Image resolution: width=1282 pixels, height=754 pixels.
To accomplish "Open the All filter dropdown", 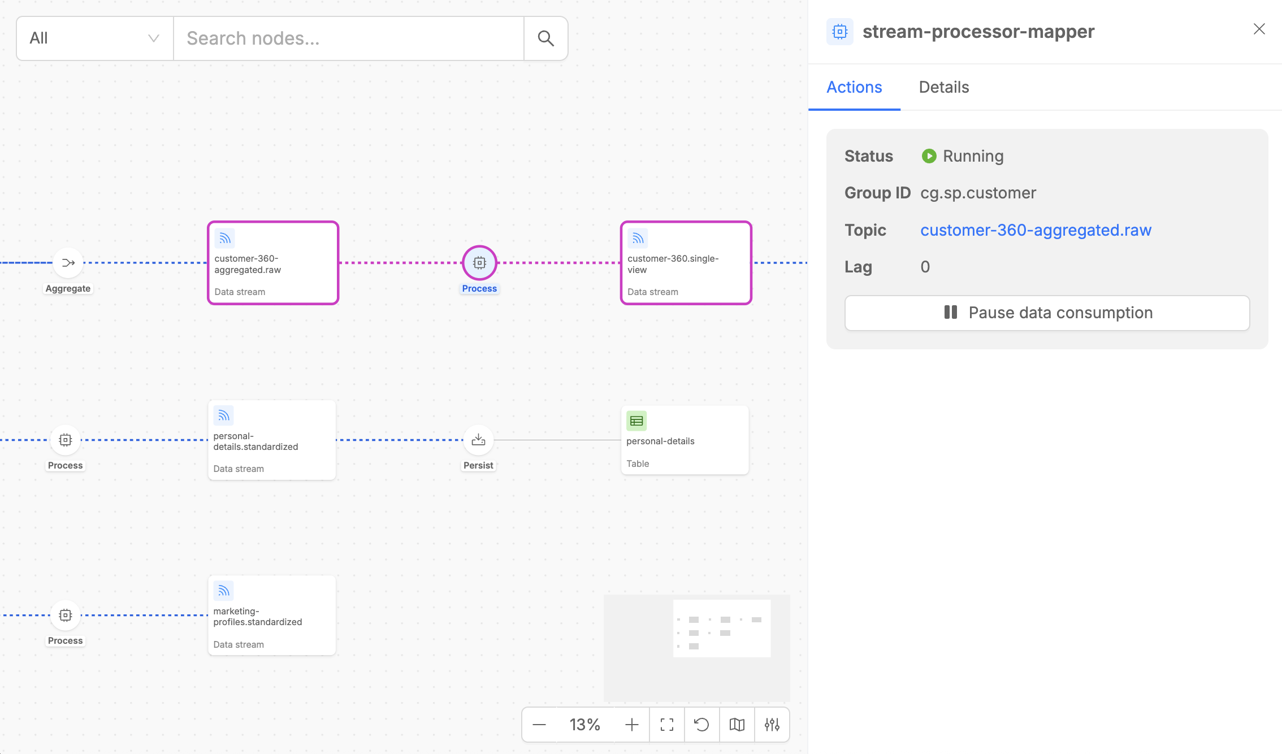I will click(94, 38).
